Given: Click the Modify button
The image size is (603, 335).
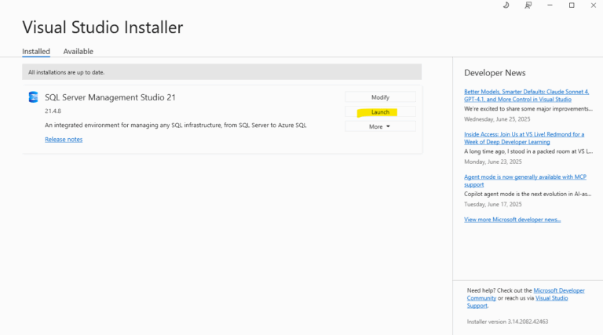Looking at the screenshot, I should tap(380, 97).
